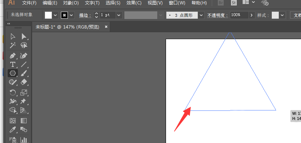Select the Perspective Grid tool
301x143 pixels.
click(24, 110)
